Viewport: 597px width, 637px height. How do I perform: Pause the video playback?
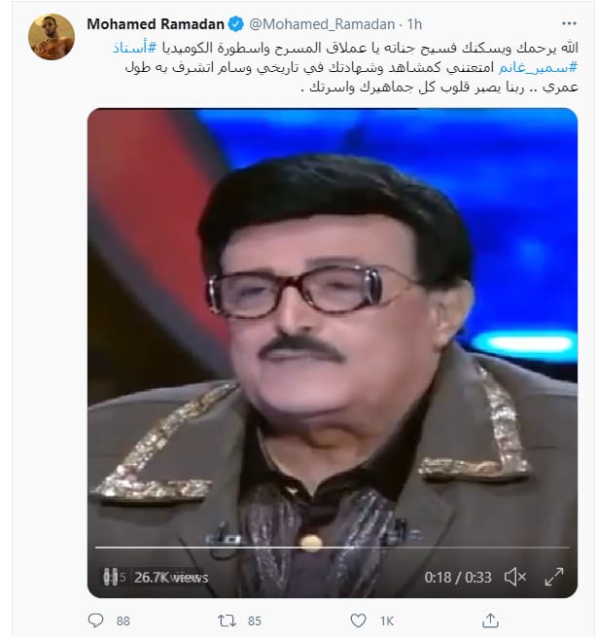pyautogui.click(x=111, y=577)
